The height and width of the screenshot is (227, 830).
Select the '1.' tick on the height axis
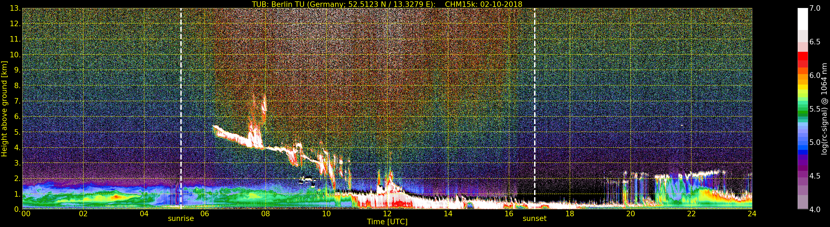(17, 194)
